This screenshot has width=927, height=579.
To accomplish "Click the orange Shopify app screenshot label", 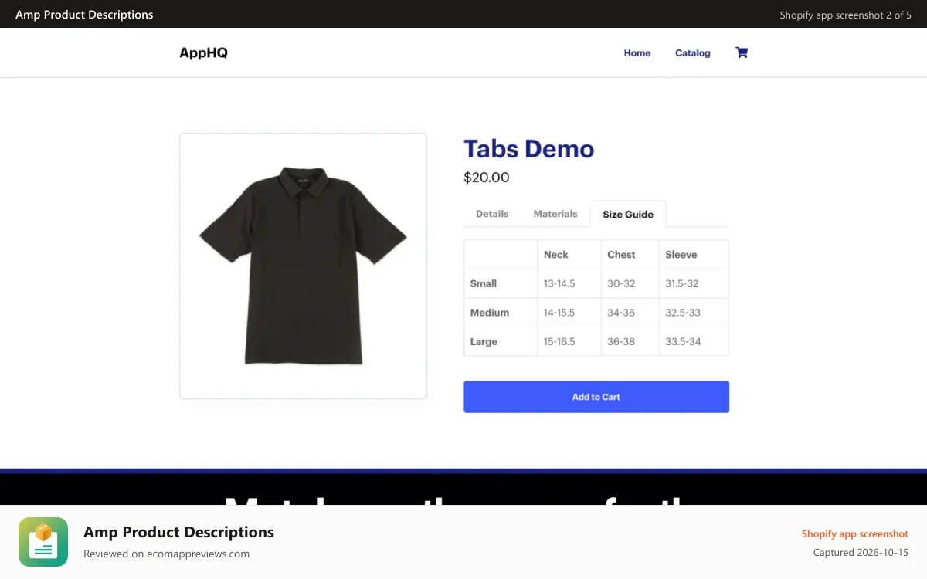I will pos(855,533).
